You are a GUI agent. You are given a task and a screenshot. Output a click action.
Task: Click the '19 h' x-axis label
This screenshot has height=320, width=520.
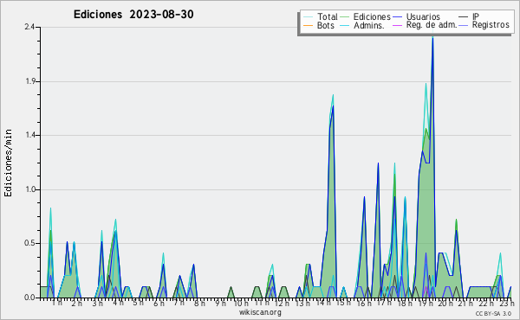tap(425, 303)
